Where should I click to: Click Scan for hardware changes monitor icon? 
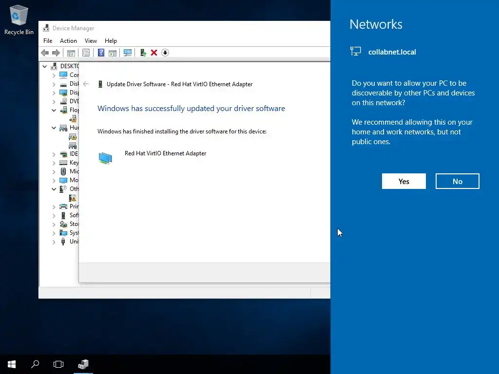point(128,53)
